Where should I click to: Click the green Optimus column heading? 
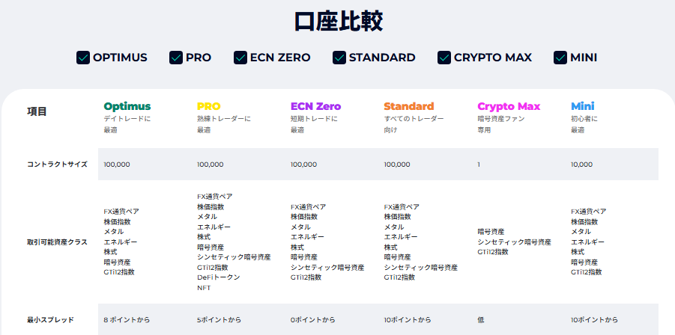(127, 106)
